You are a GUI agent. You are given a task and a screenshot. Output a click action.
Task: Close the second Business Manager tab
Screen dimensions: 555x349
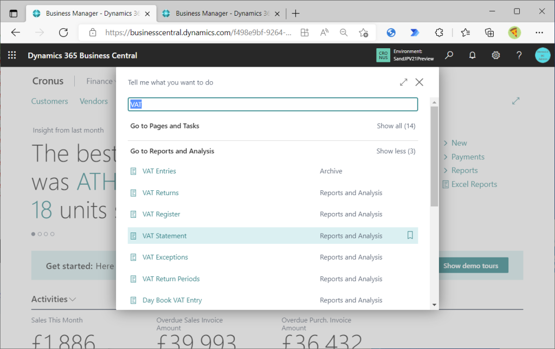pos(277,14)
